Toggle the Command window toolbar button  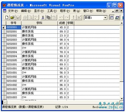point(112,18)
